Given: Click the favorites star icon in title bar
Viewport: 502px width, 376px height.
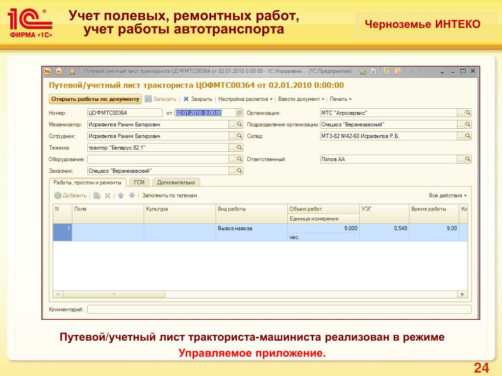Looking at the screenshot, I should point(72,71).
